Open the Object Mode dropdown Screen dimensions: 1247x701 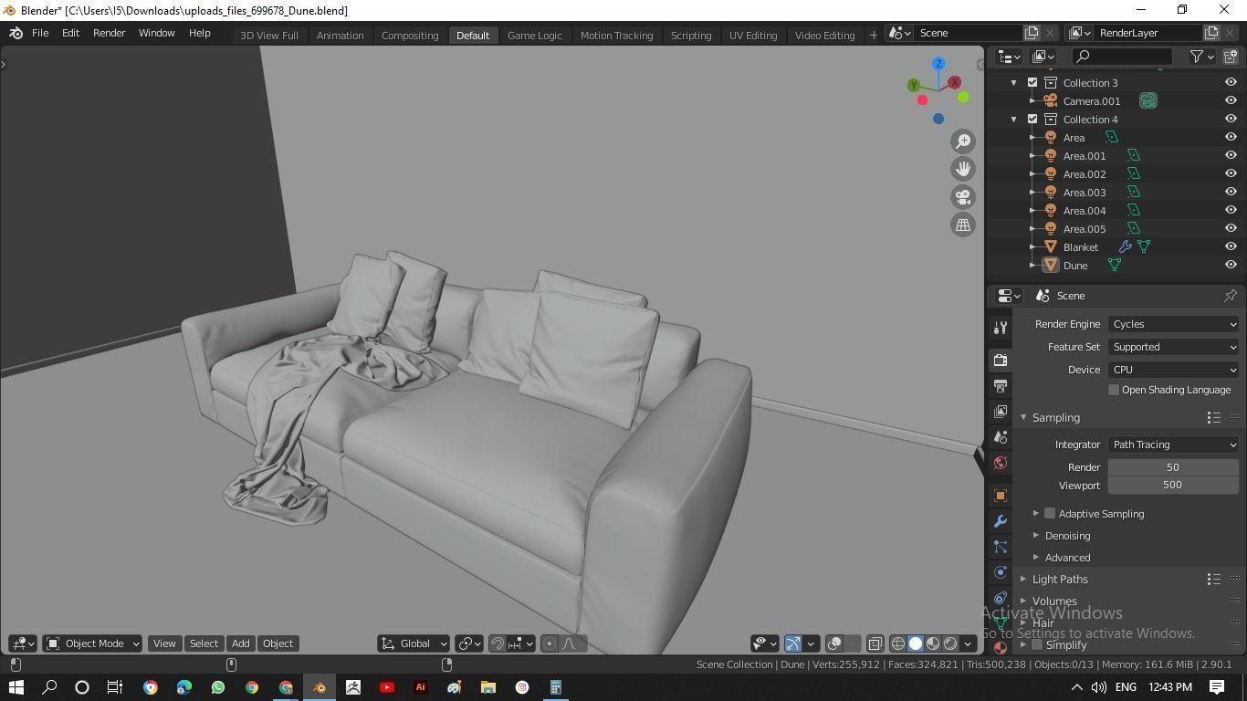coord(92,643)
